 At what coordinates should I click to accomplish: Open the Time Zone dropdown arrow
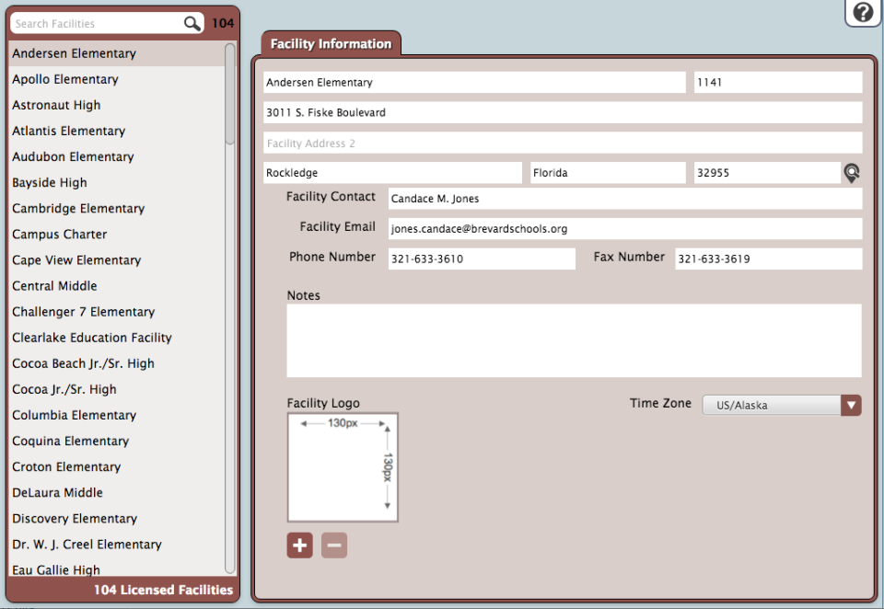[852, 405]
